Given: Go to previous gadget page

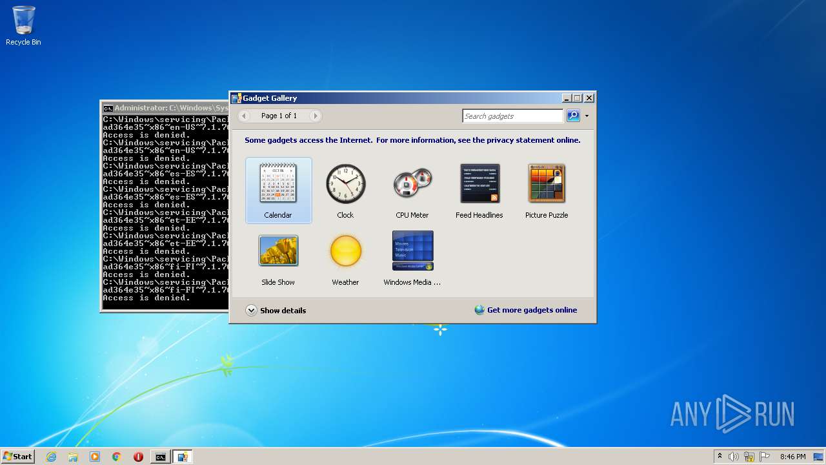Looking at the screenshot, I should pos(244,116).
